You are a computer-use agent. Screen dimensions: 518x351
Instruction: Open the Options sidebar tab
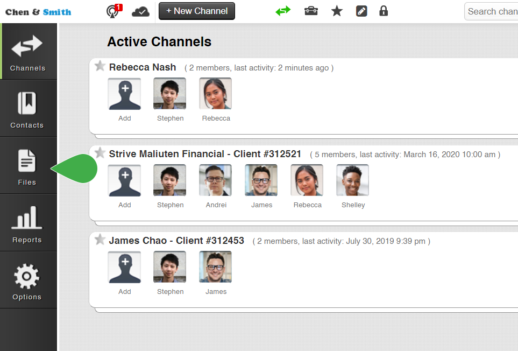(29, 280)
